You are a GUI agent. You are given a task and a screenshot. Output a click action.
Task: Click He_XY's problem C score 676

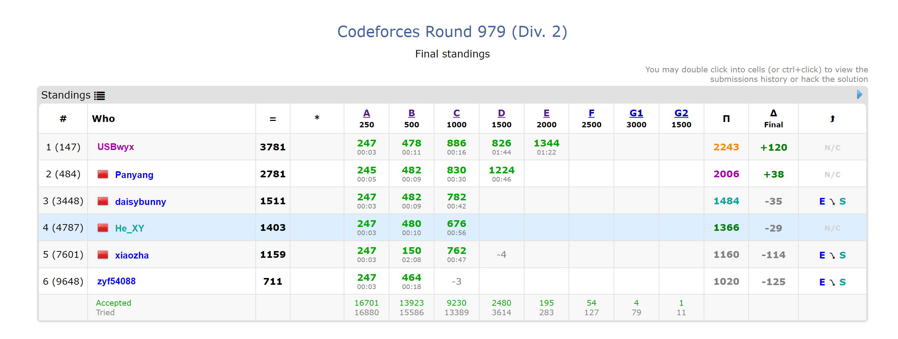(456, 224)
